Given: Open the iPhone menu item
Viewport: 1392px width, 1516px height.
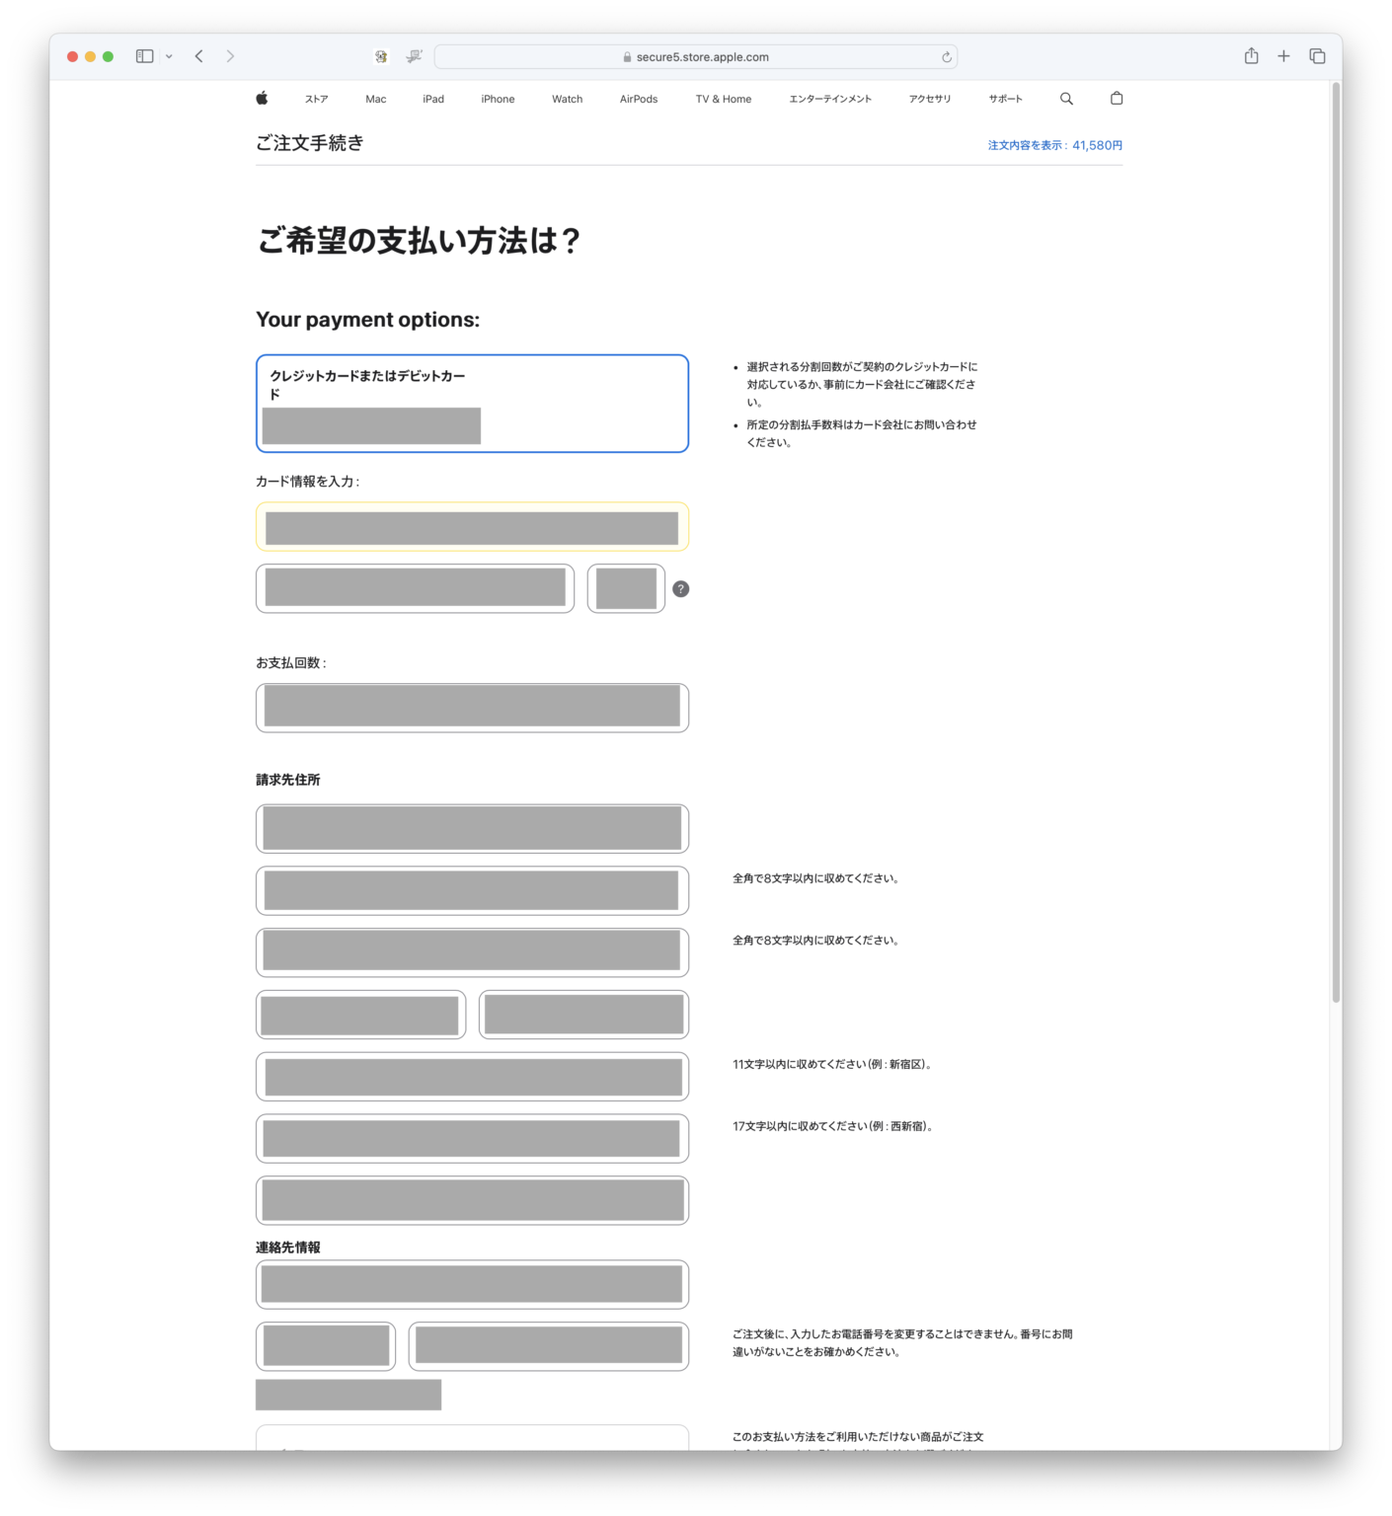Looking at the screenshot, I should [x=498, y=99].
